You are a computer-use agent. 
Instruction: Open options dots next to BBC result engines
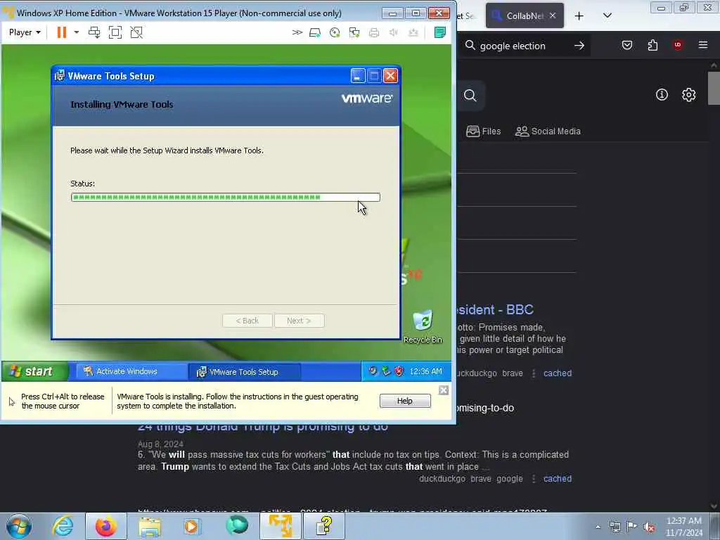(534, 373)
